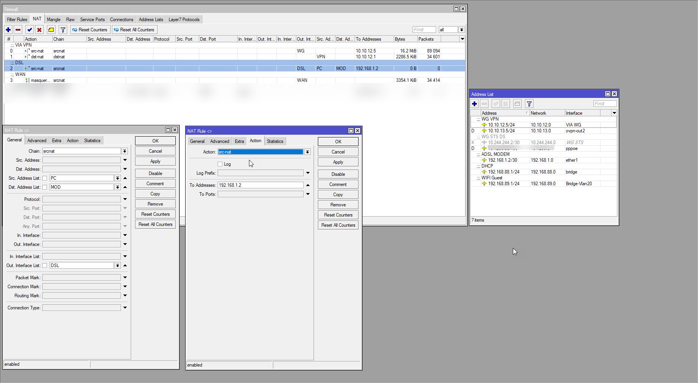
Task: Switch to the Mangle tab in Firewall
Action: click(x=54, y=20)
